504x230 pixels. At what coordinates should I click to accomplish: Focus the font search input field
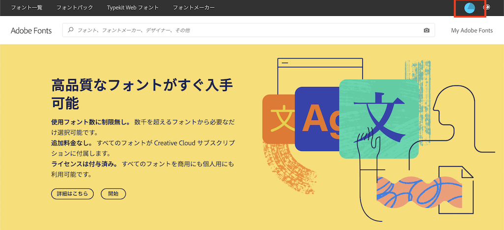coord(249,30)
